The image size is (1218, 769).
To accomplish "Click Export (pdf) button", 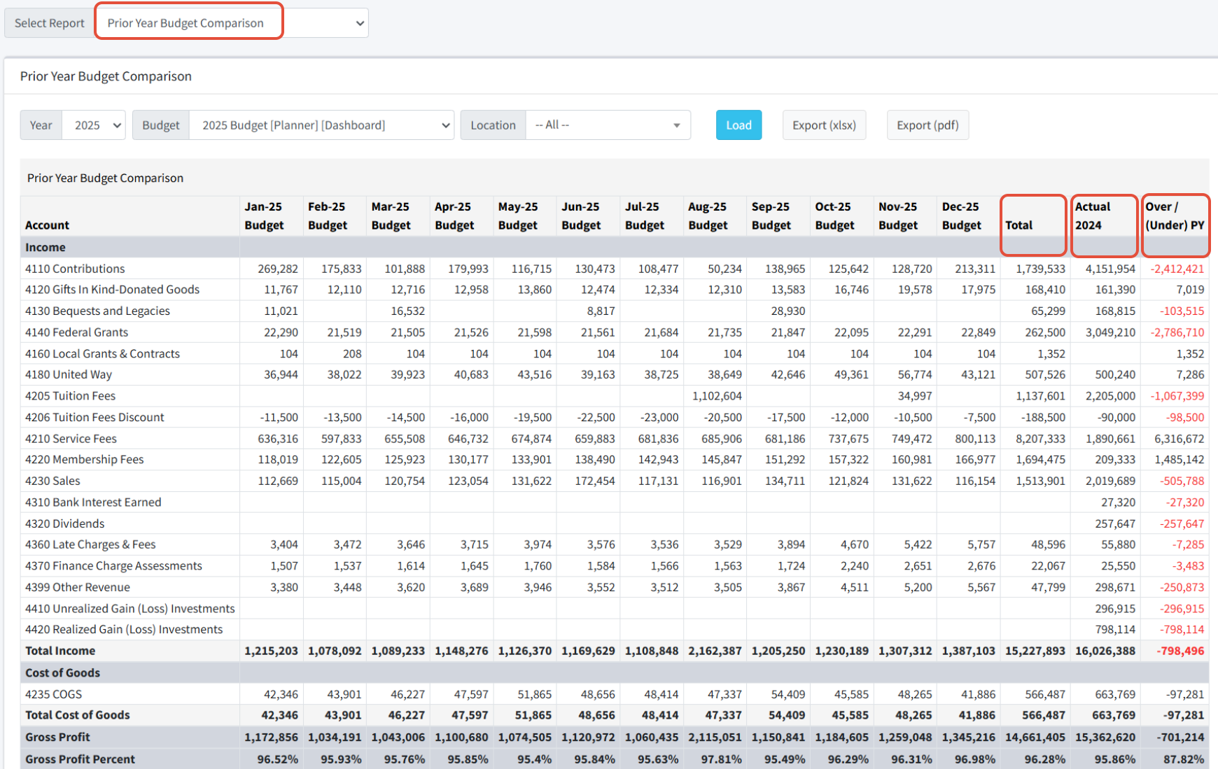I will point(927,125).
